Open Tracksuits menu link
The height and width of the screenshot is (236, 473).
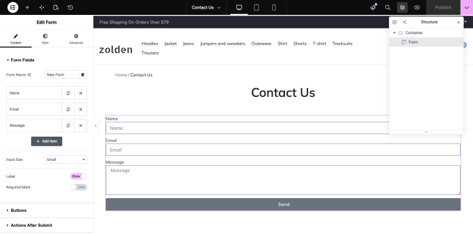pos(342,43)
